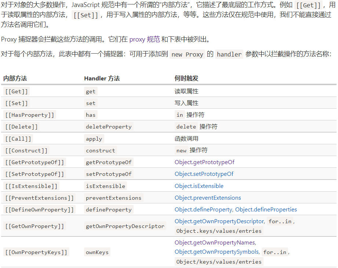Click the [[Delete]] table cell
338x268 pixels.
[x=22, y=127]
